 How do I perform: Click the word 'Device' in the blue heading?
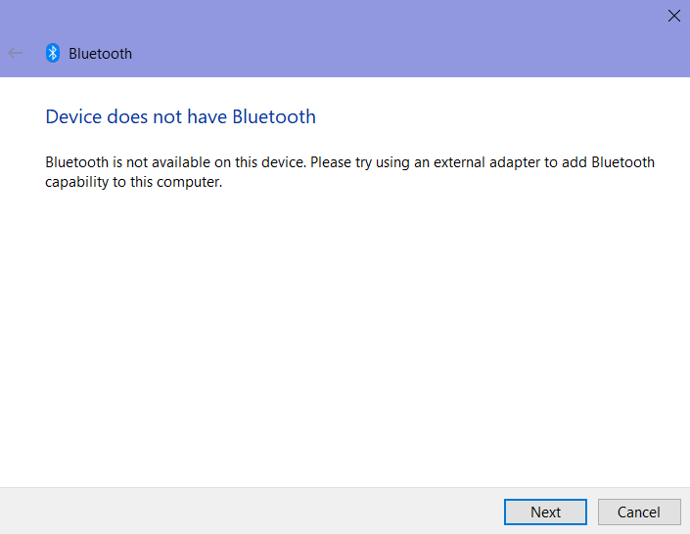coord(73,117)
